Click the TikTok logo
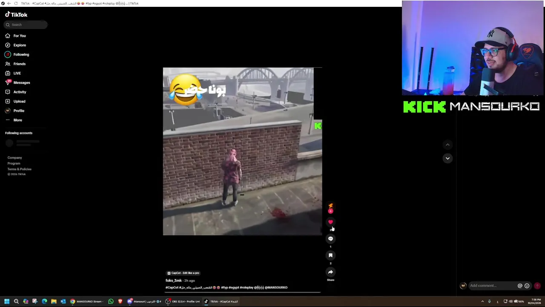This screenshot has height=307, width=545. click(x=16, y=14)
